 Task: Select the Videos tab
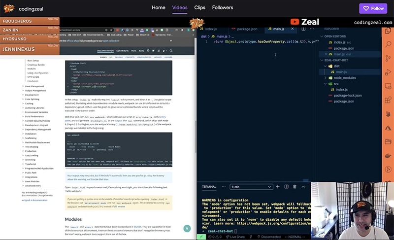[180, 7]
